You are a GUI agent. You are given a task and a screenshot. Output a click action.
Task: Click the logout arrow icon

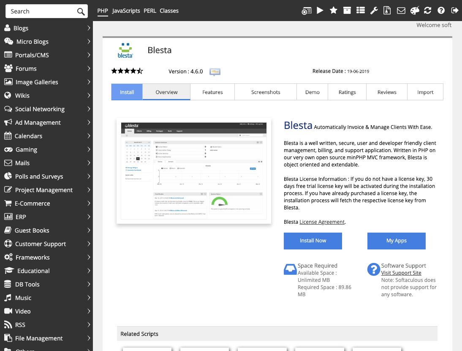click(455, 11)
